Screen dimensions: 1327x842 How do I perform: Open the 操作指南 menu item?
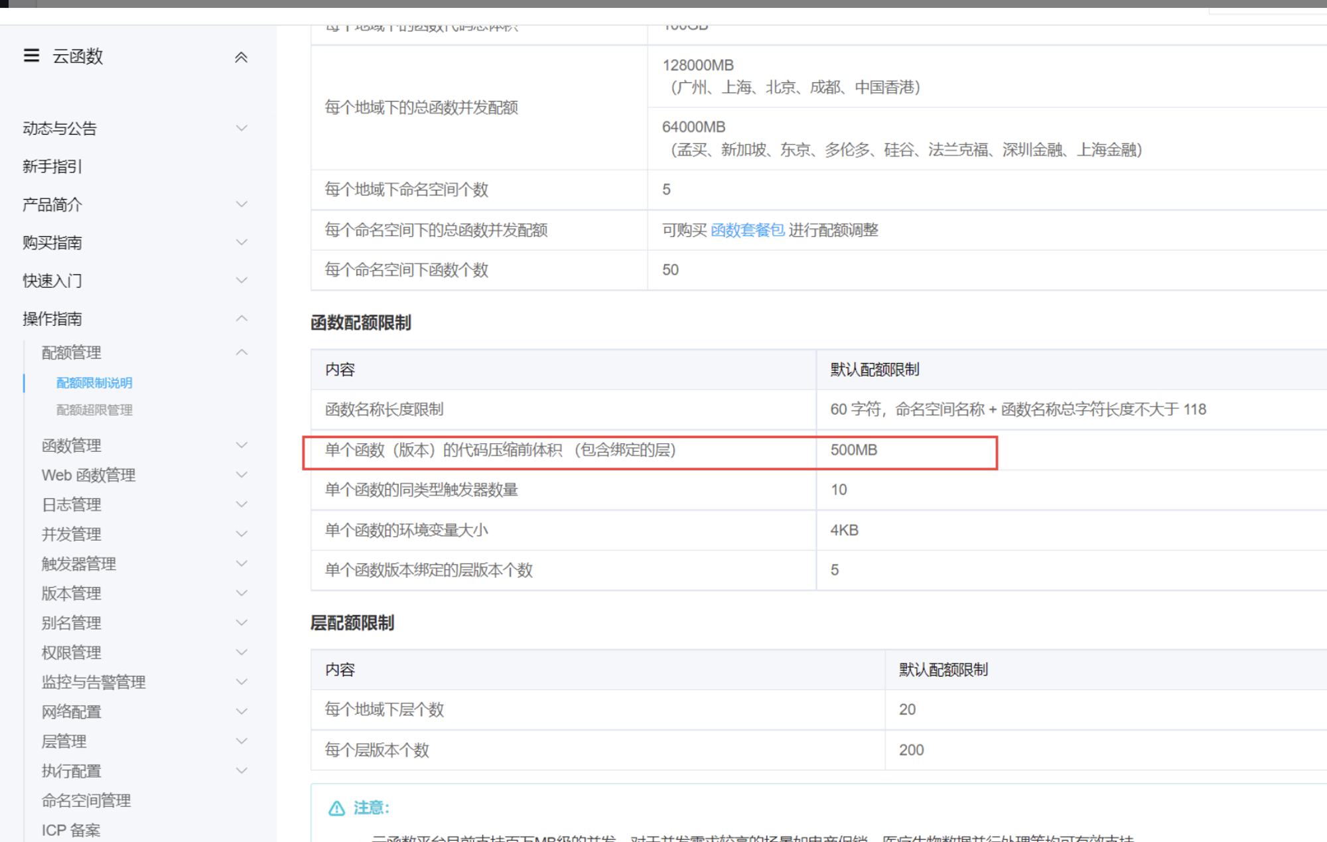[52, 318]
